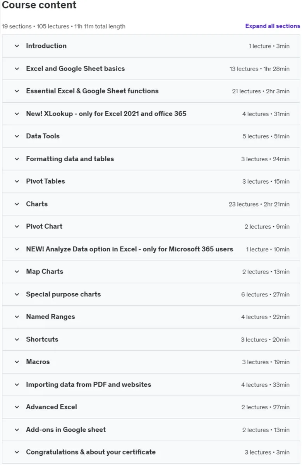Toggle the Formatting data and tables arrow
This screenshot has height=465, width=302.
click(17, 159)
